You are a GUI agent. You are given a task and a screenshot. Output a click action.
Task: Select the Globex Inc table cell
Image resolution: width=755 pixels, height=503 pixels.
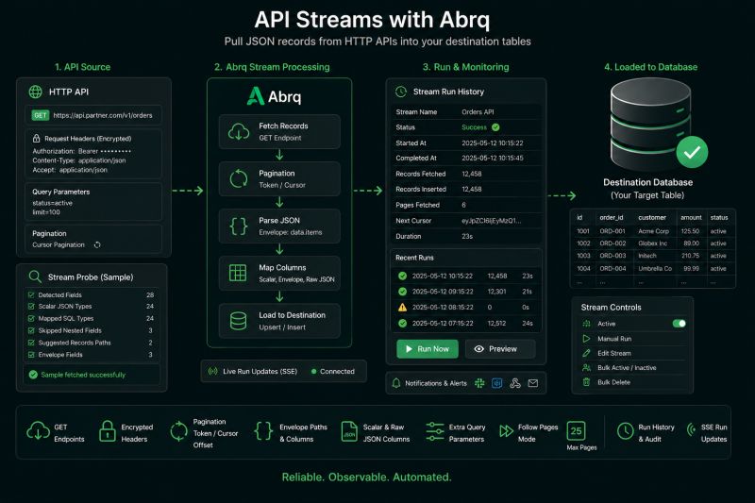click(653, 243)
